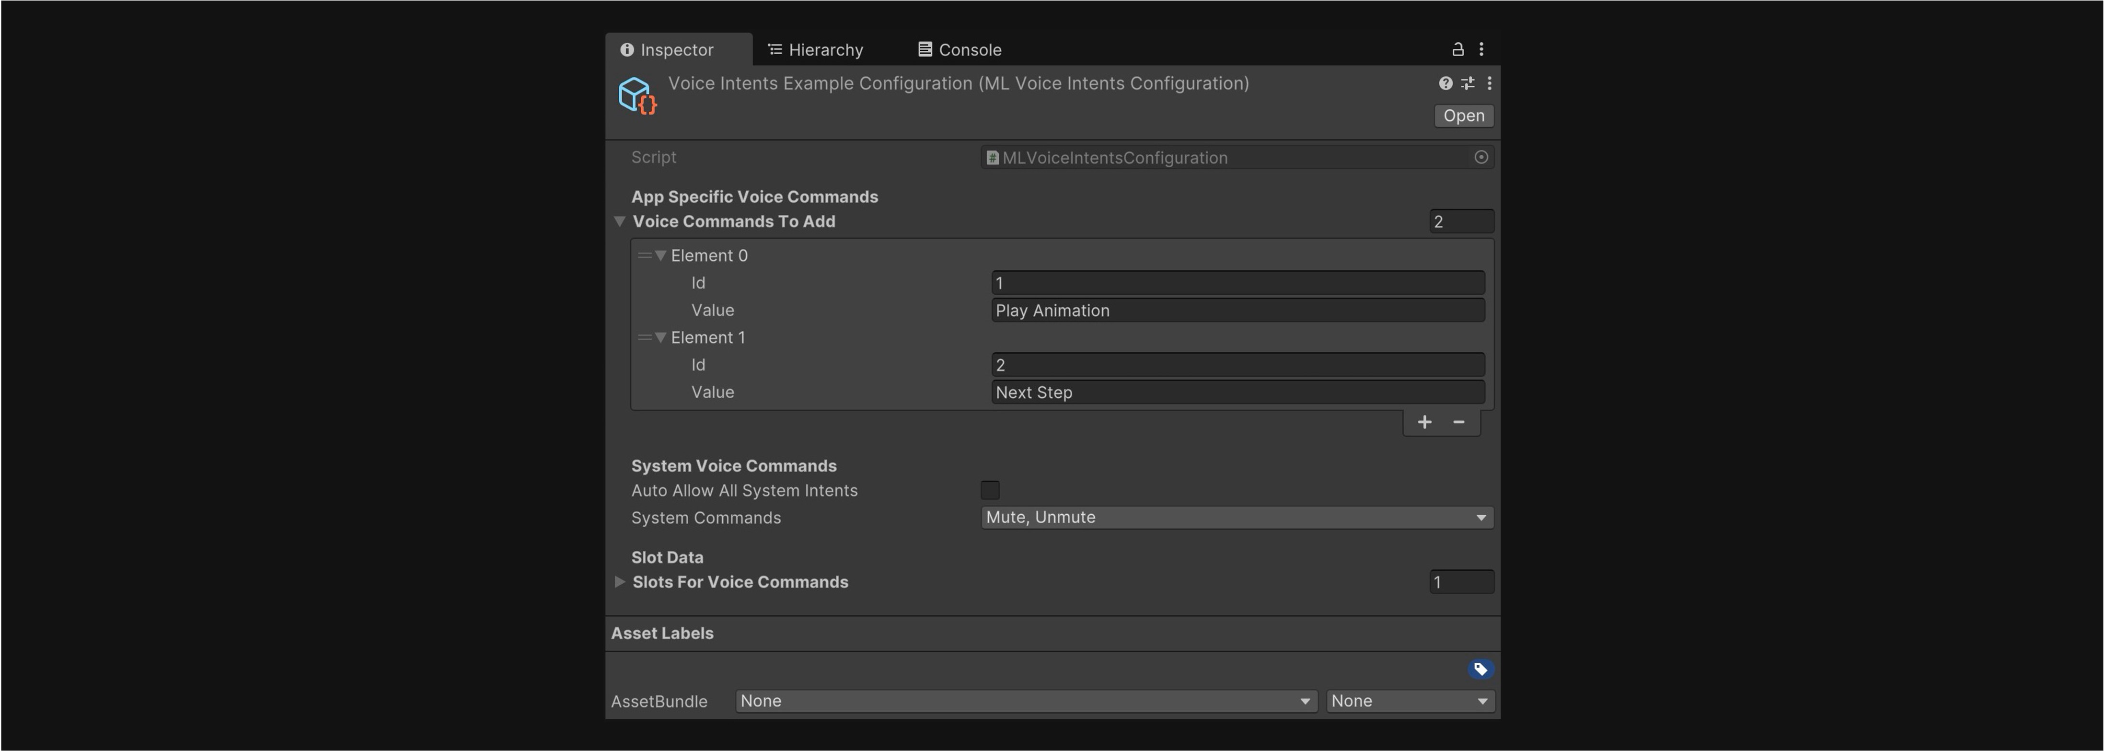
Task: Collapse Voice Commands To Add list
Action: [x=619, y=221]
